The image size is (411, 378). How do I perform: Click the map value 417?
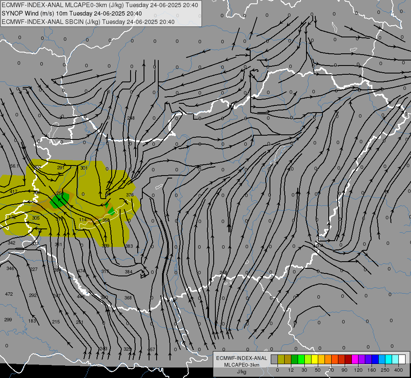tap(13, 192)
